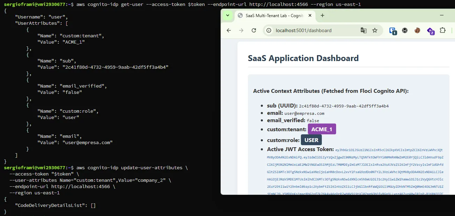The width and height of the screenshot is (455, 216).
Task: Close the SaaS Multi-Tenant Lab tab
Action: click(310, 16)
